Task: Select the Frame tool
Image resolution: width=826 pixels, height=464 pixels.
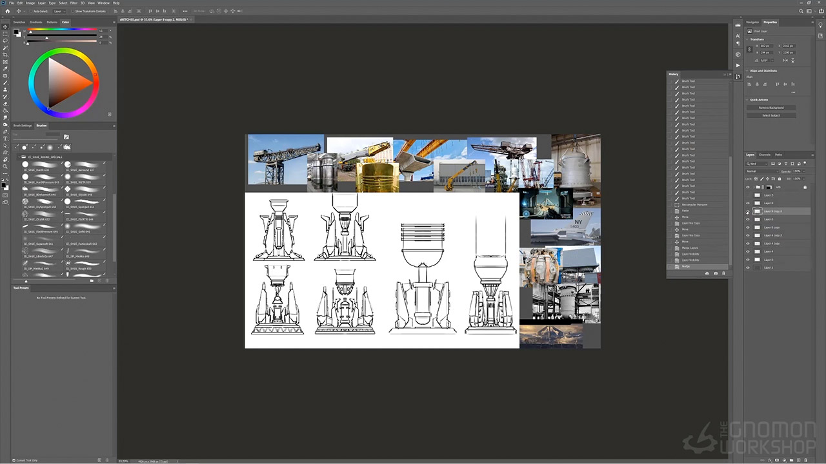Action: 5,62
